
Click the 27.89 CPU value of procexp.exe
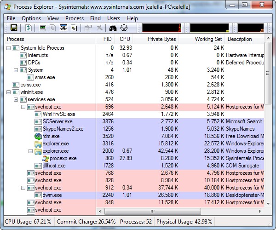pyautogui.click(x=126, y=158)
